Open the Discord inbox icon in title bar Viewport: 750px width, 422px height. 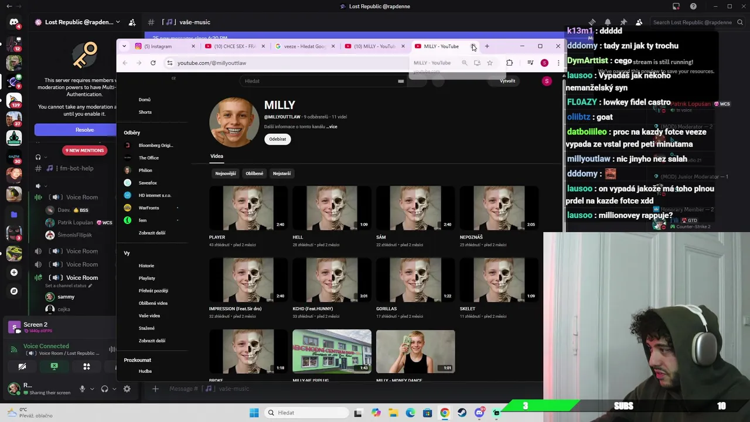click(676, 6)
